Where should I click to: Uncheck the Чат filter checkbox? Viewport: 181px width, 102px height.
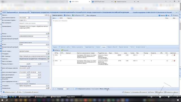[x=166, y=15]
